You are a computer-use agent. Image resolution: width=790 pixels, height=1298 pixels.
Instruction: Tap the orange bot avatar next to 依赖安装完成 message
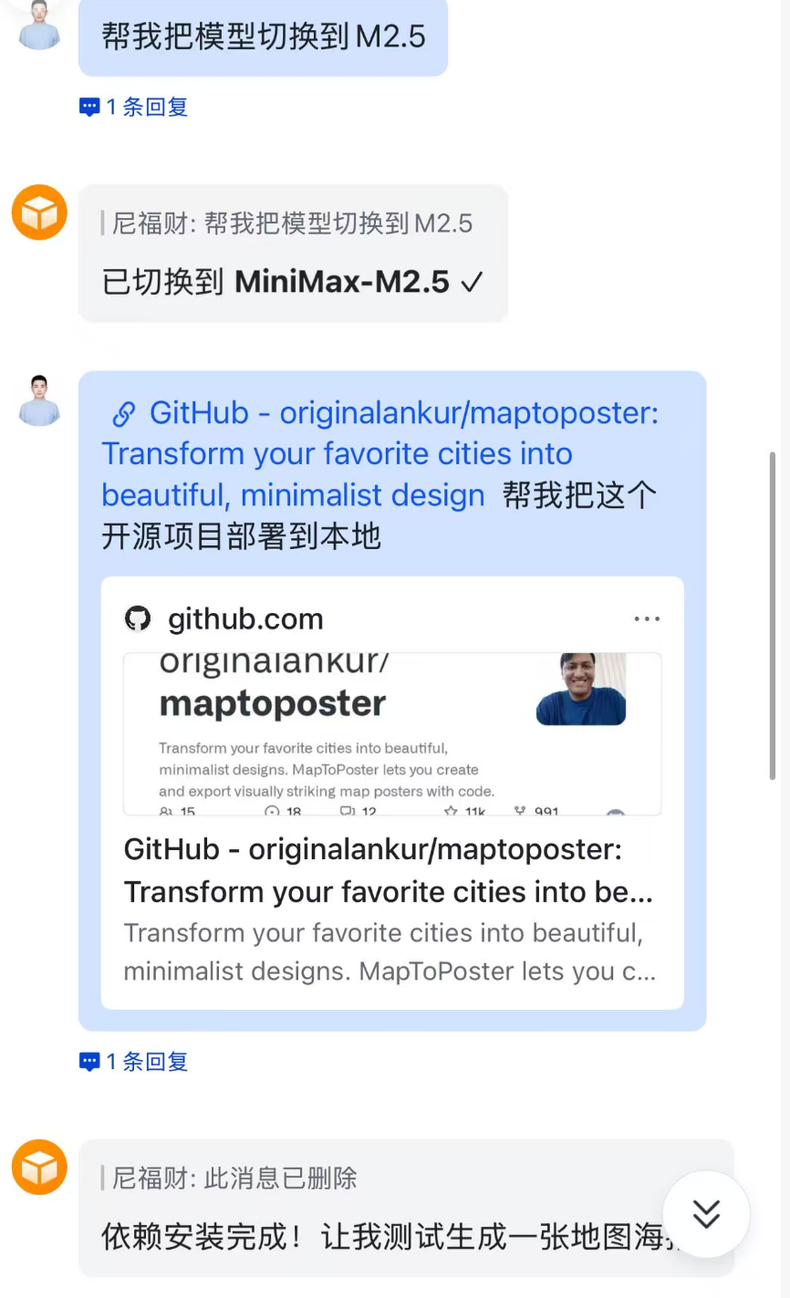(39, 1167)
